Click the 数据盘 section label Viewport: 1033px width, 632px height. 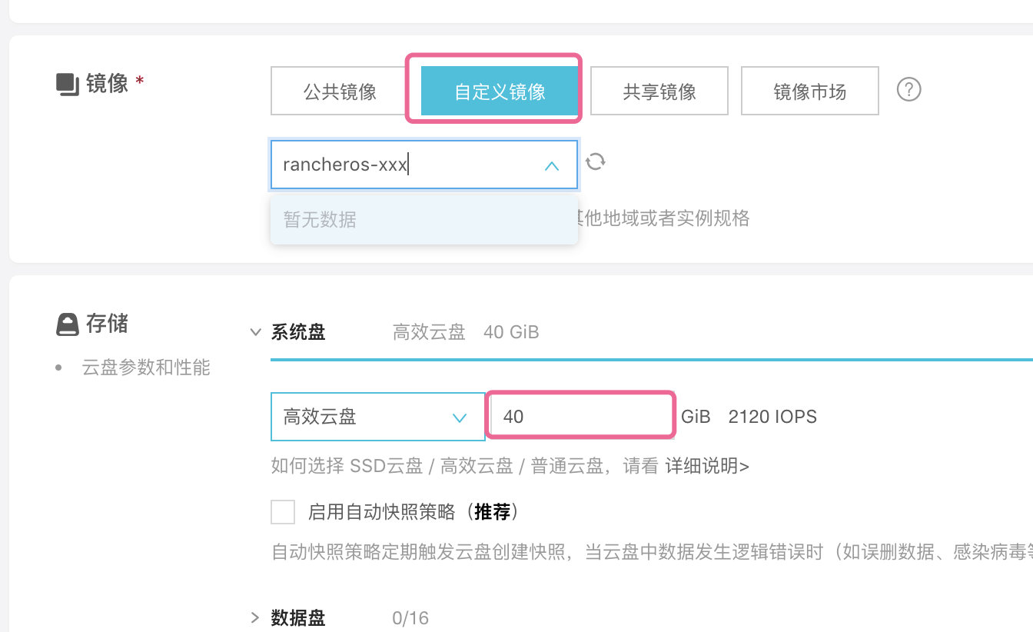[x=298, y=617]
